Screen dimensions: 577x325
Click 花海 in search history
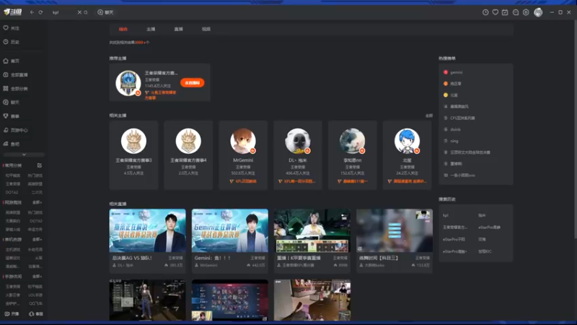tap(482, 240)
